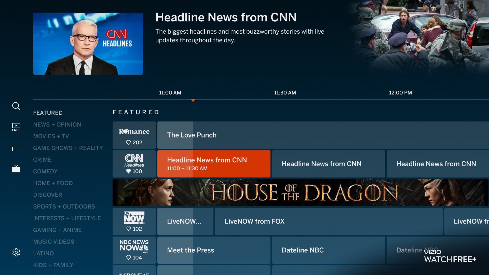The image size is (489, 275).
Task: Open the channel guide sidebar icon
Action: coord(16,148)
